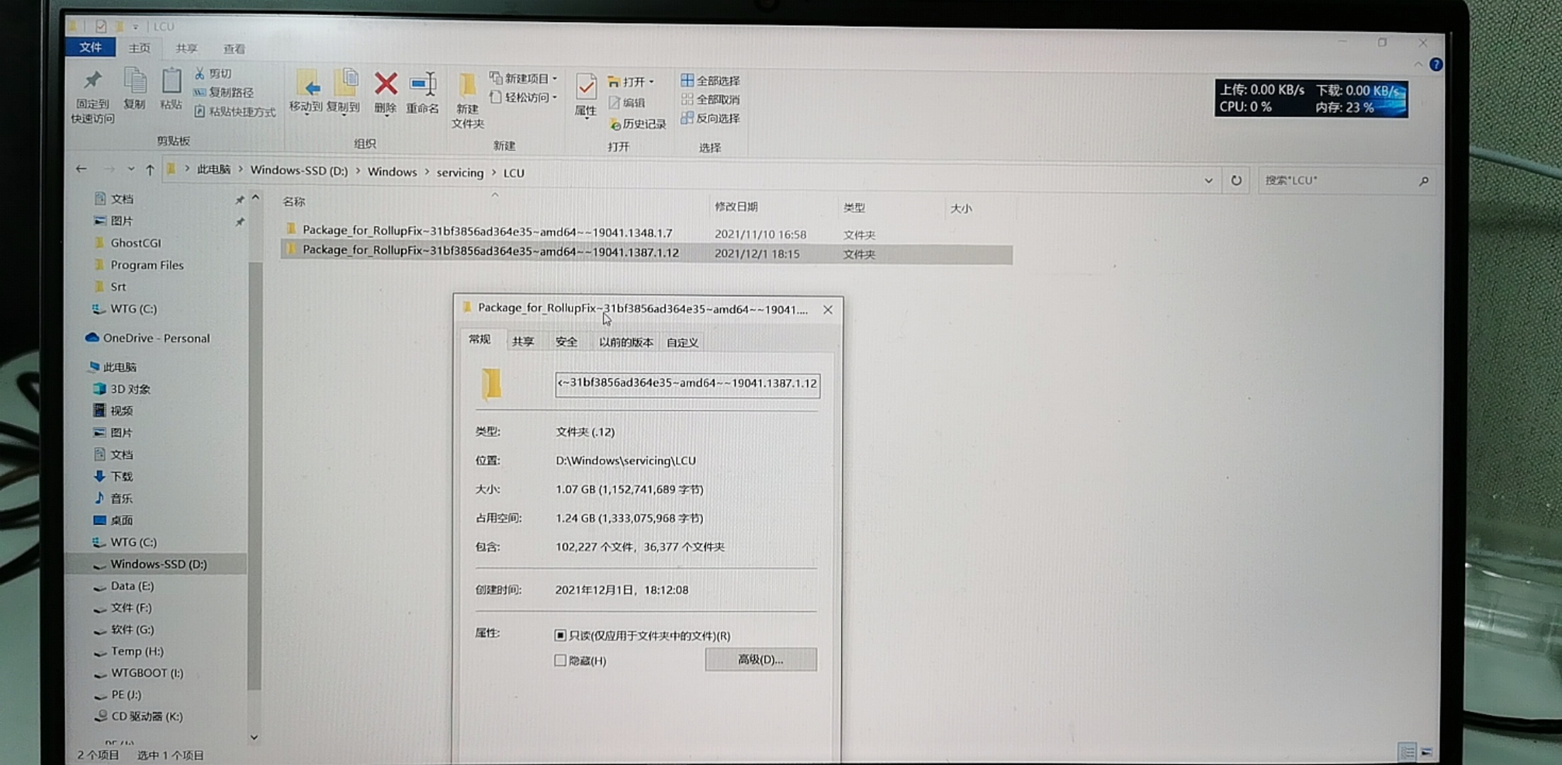Click the folder name field in dialog
The image size is (1562, 765).
pyautogui.click(x=687, y=383)
